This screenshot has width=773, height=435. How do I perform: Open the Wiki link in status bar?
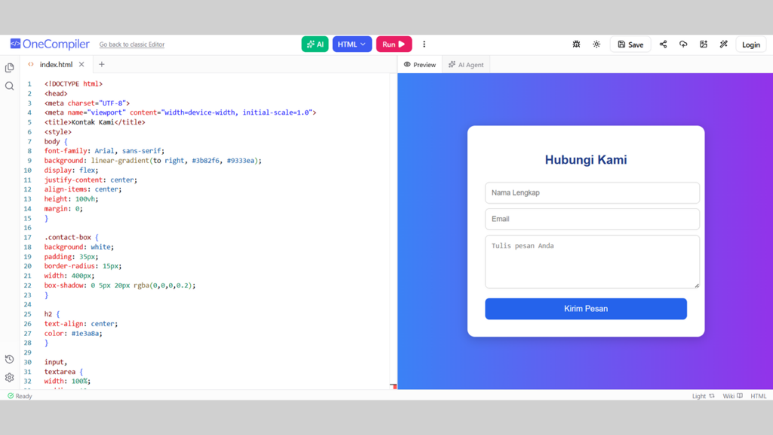coord(732,396)
